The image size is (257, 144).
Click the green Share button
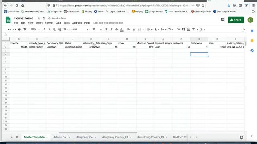tap(236, 20)
